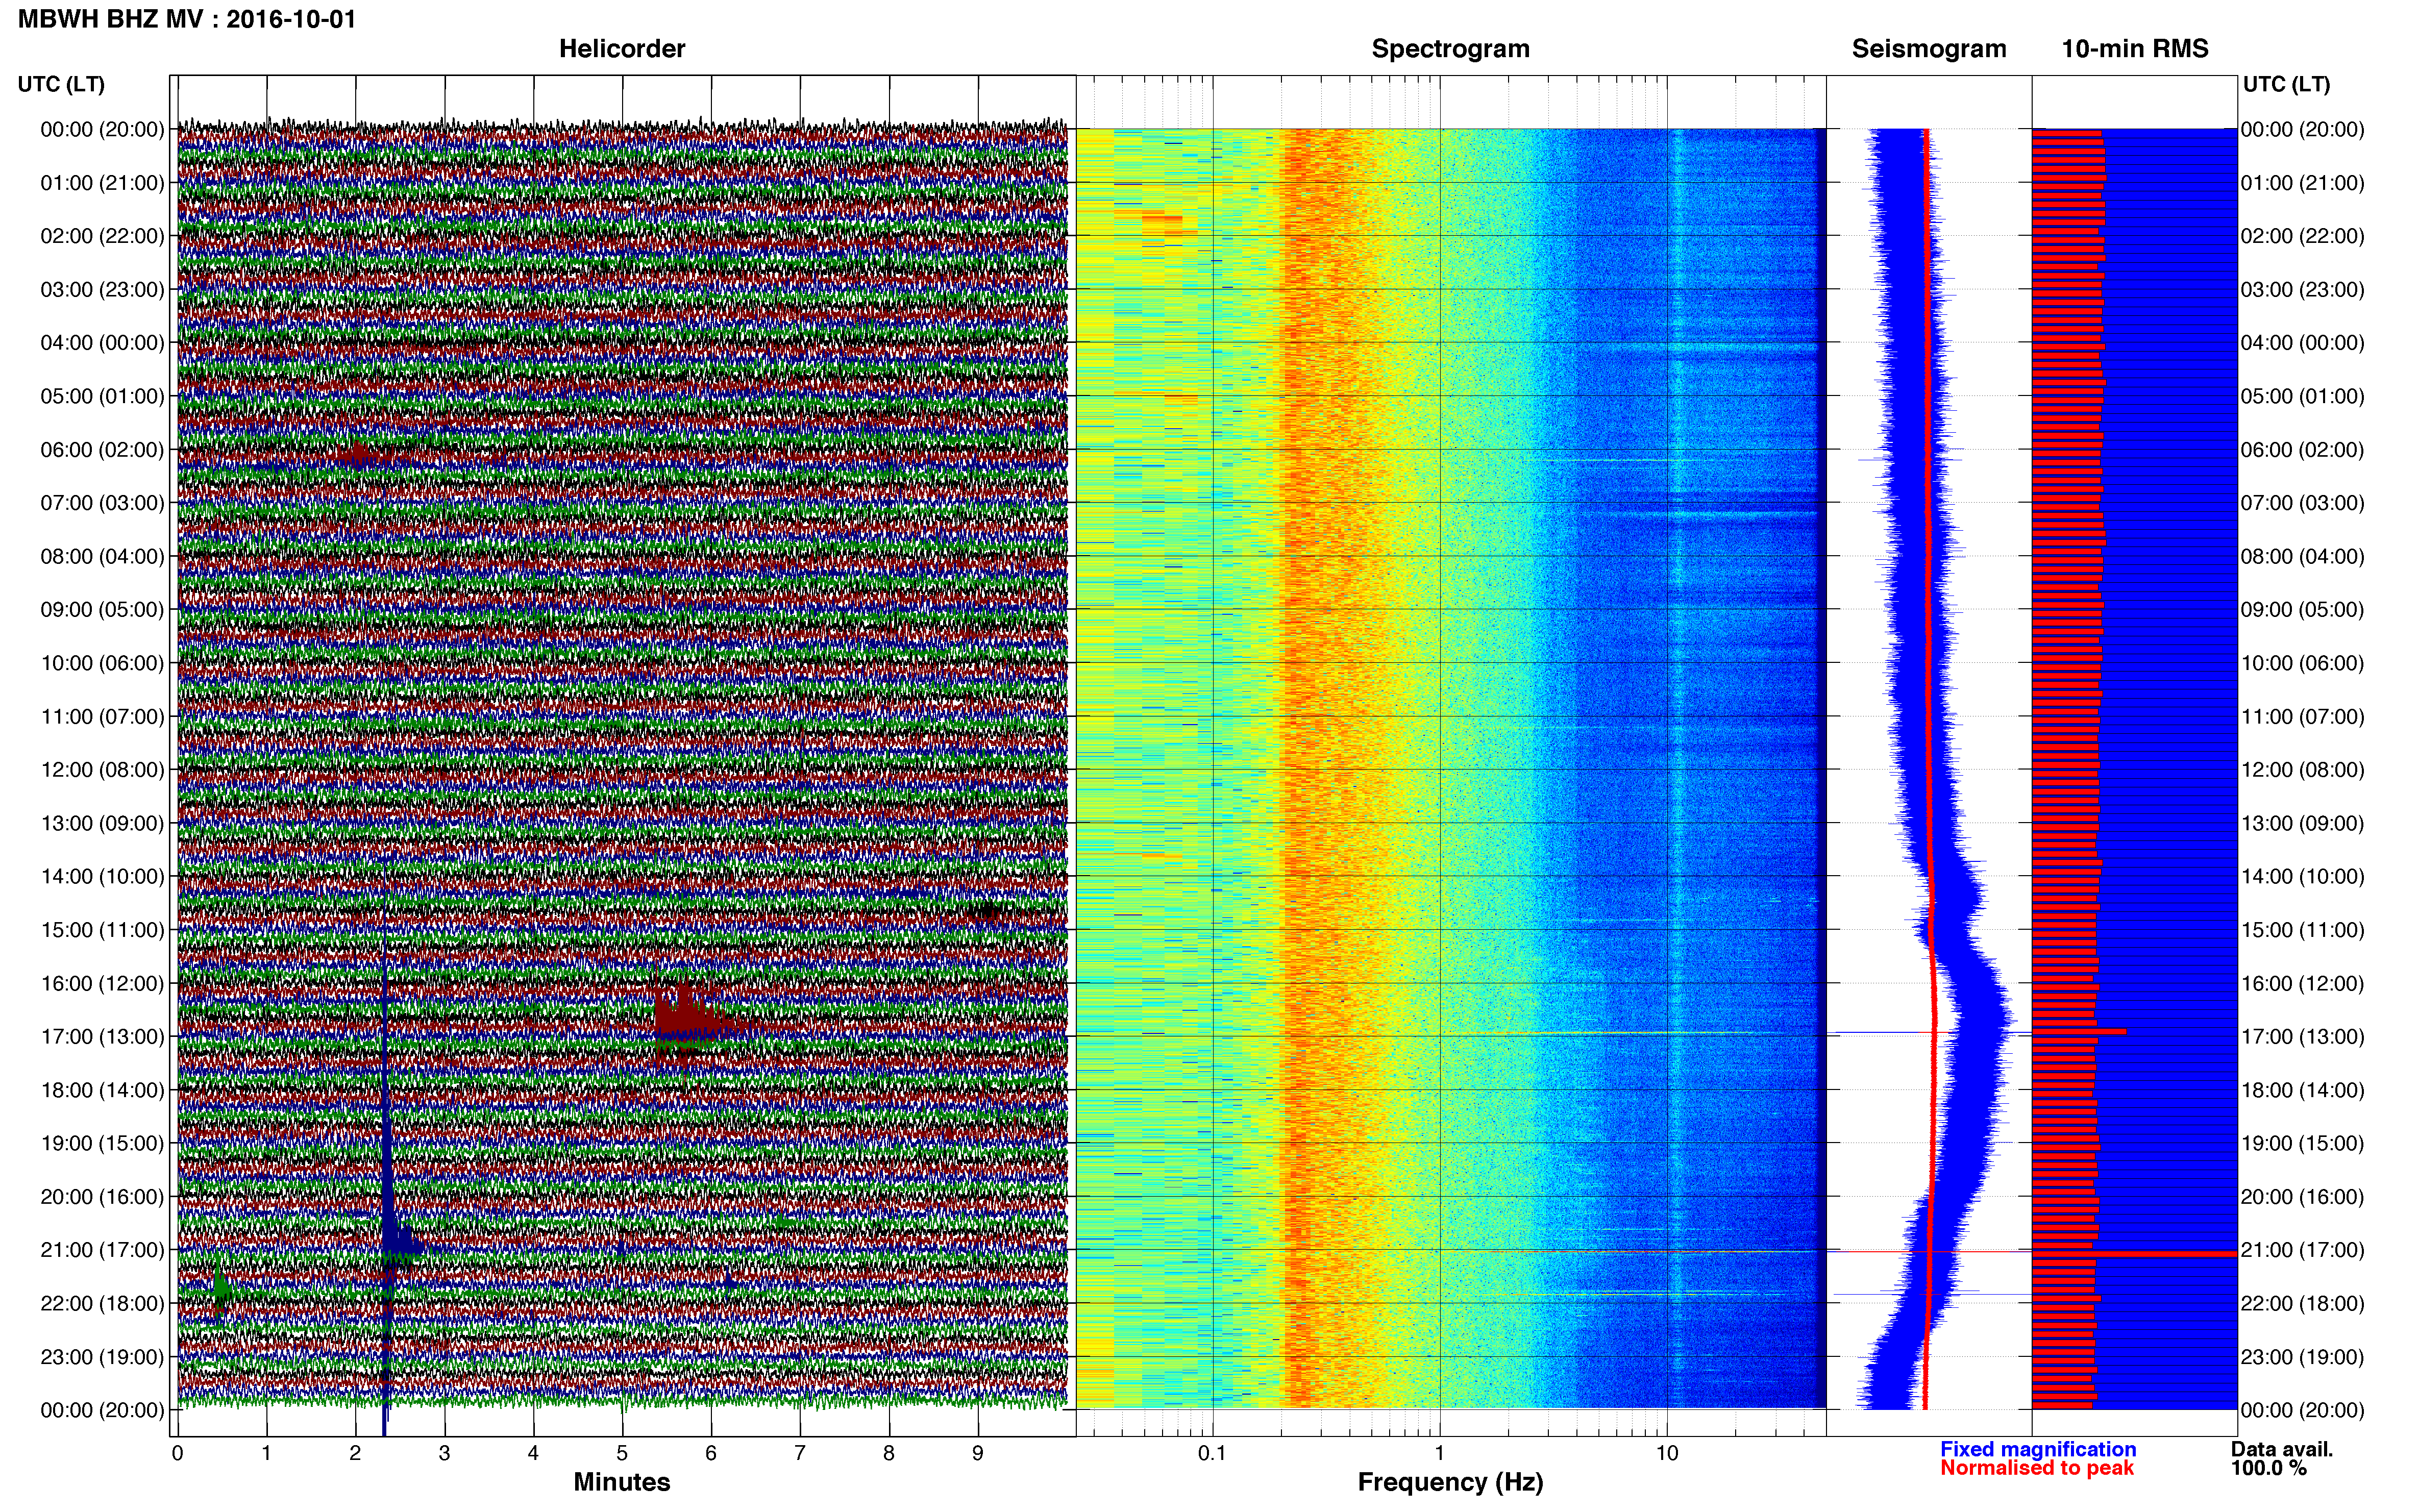Click the Helicorder panel title

tap(621, 49)
